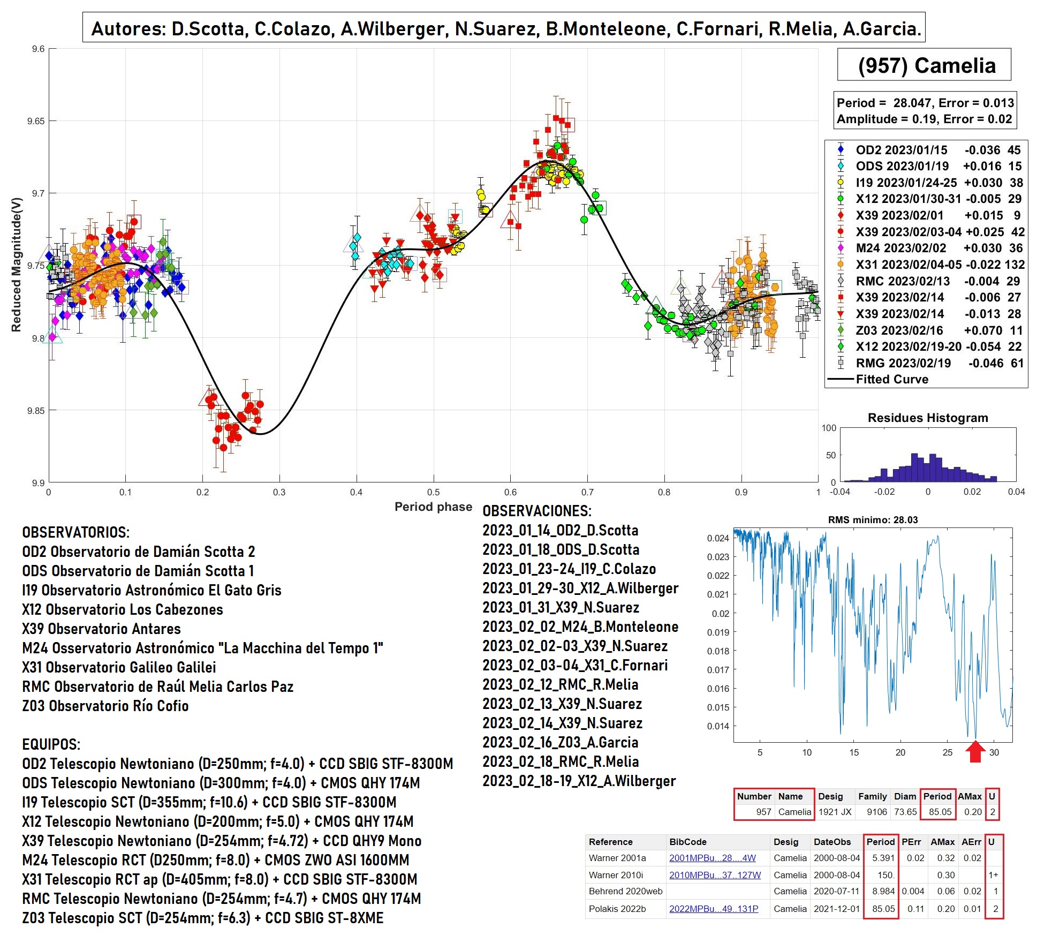The width and height of the screenshot is (1037, 943).
Task: Click the Z03 Telescopio SCT equipment line
Action: tap(202, 918)
